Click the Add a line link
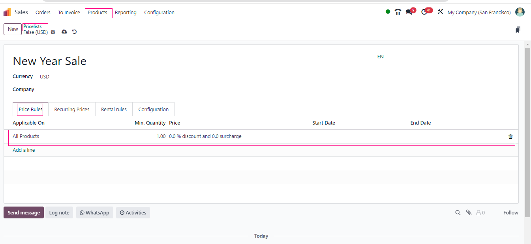The image size is (531, 244). click(24, 150)
